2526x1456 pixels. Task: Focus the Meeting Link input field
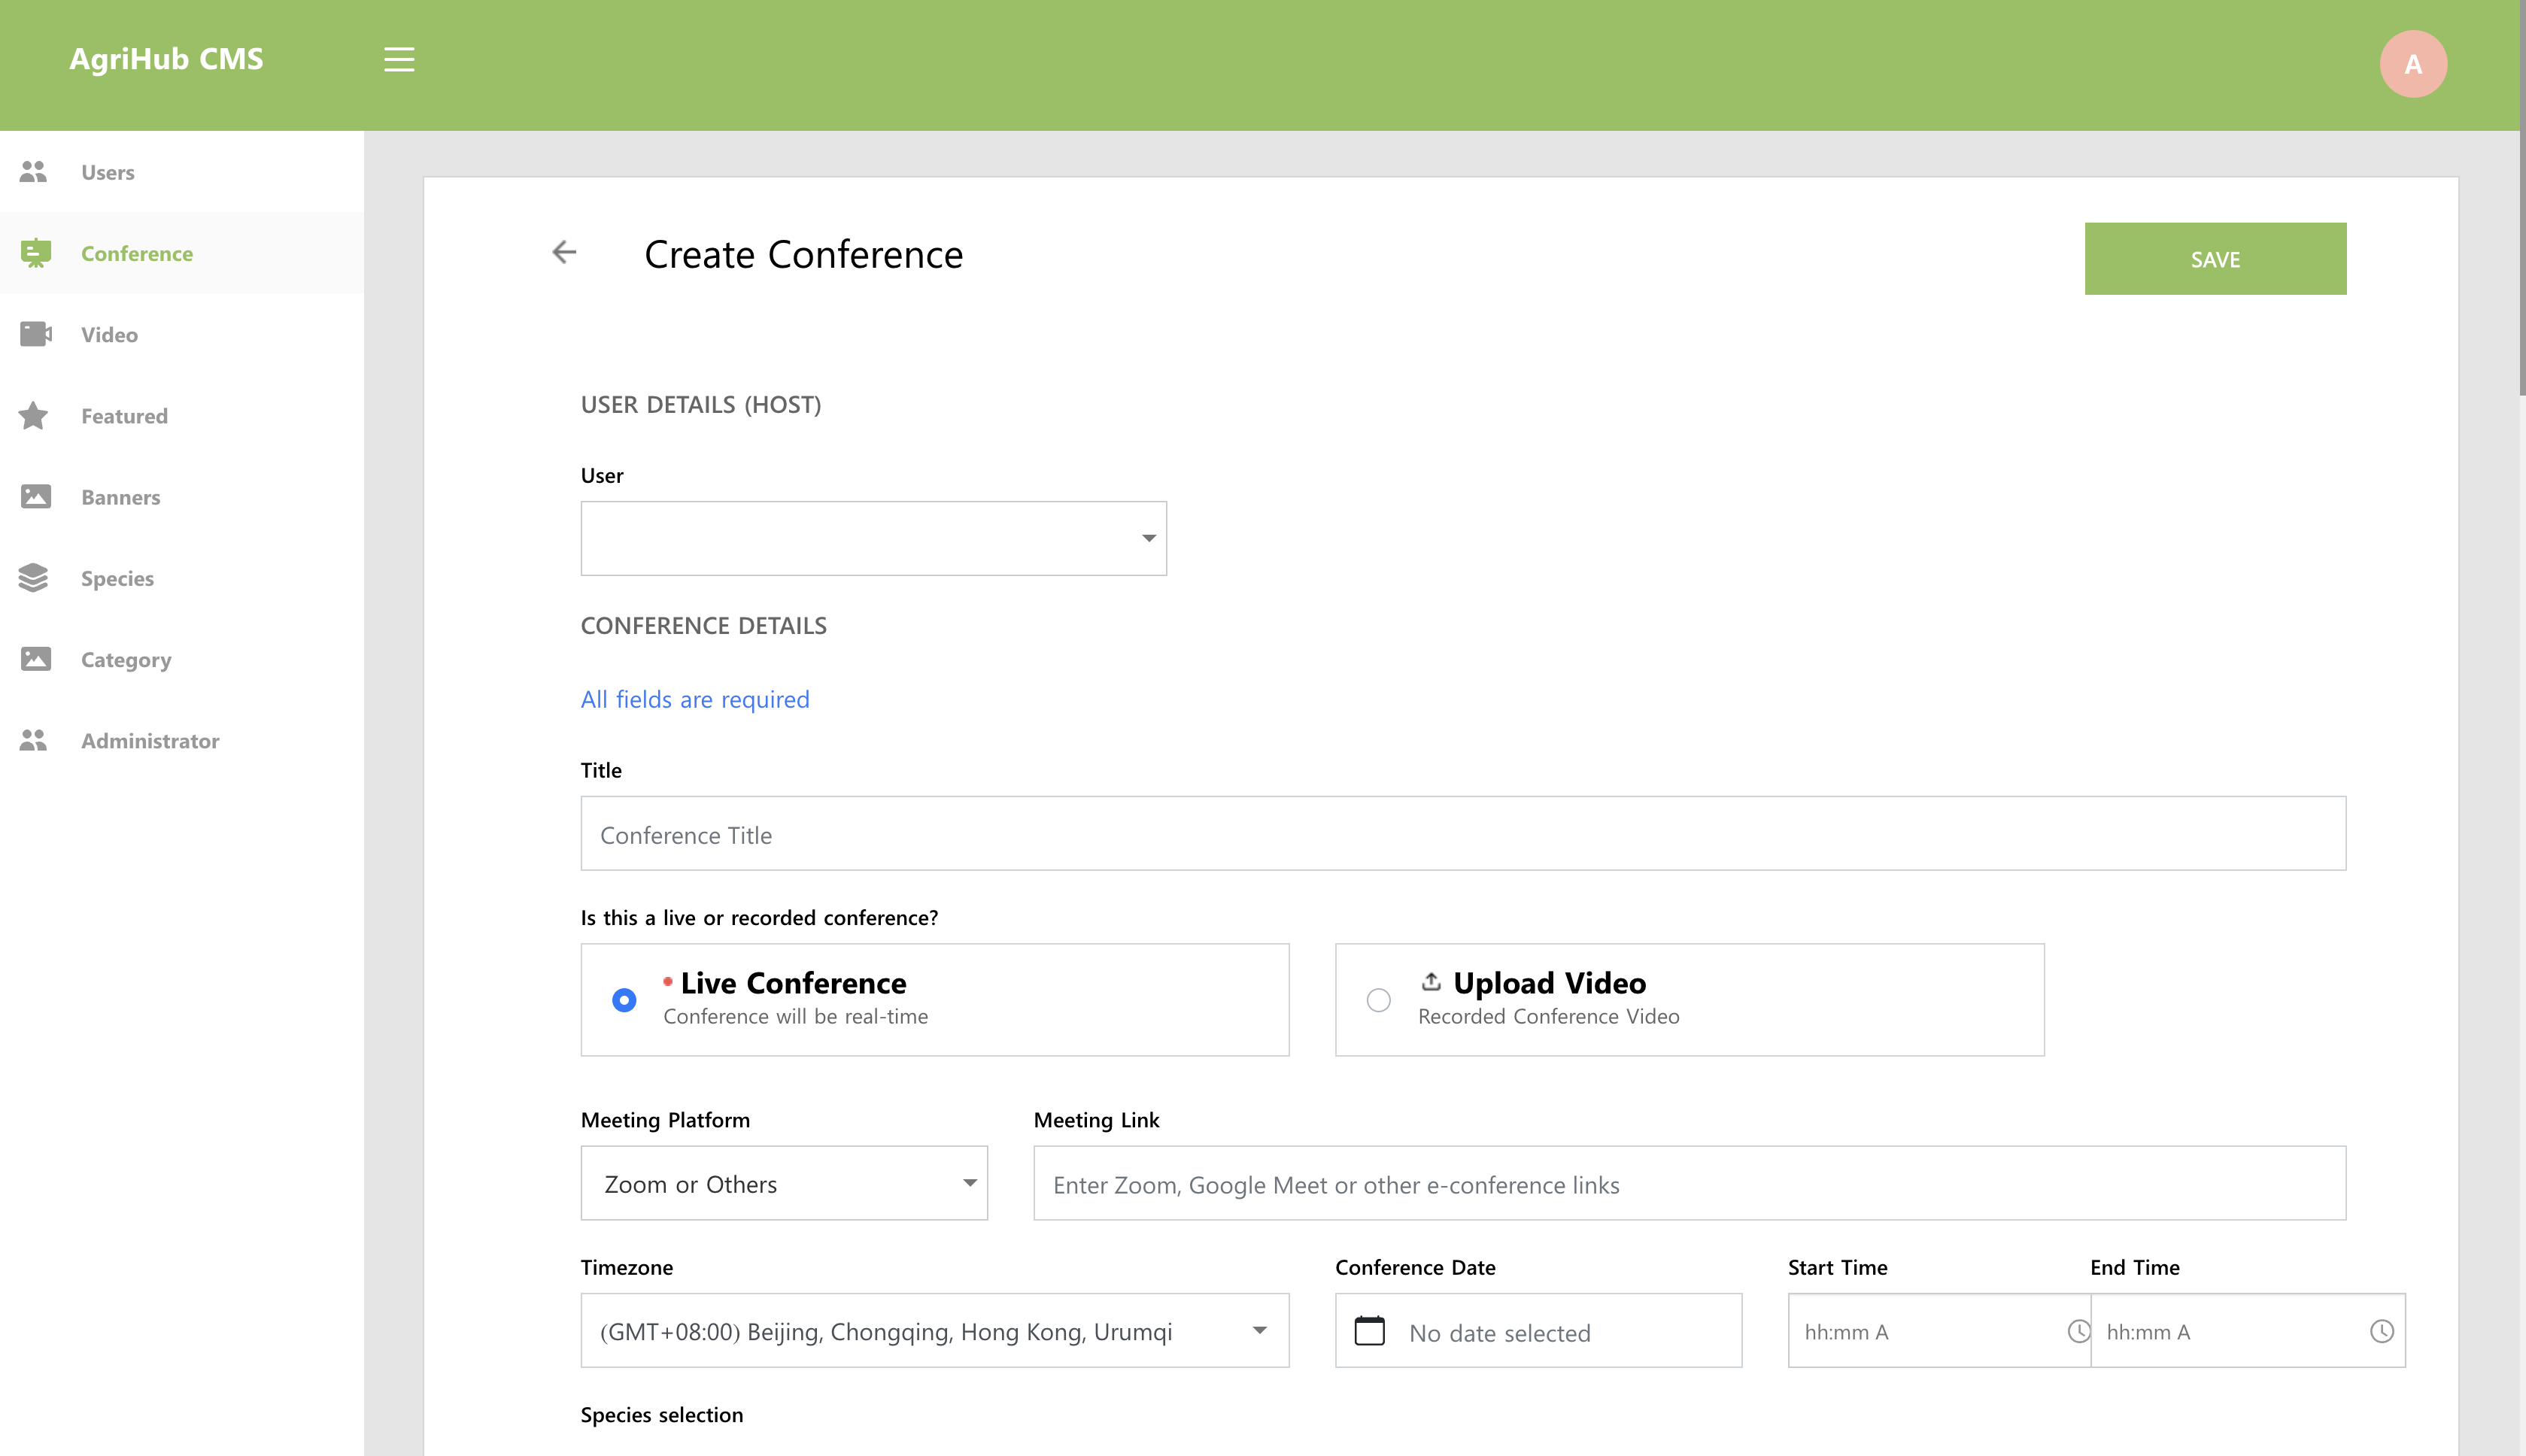coord(1689,1184)
